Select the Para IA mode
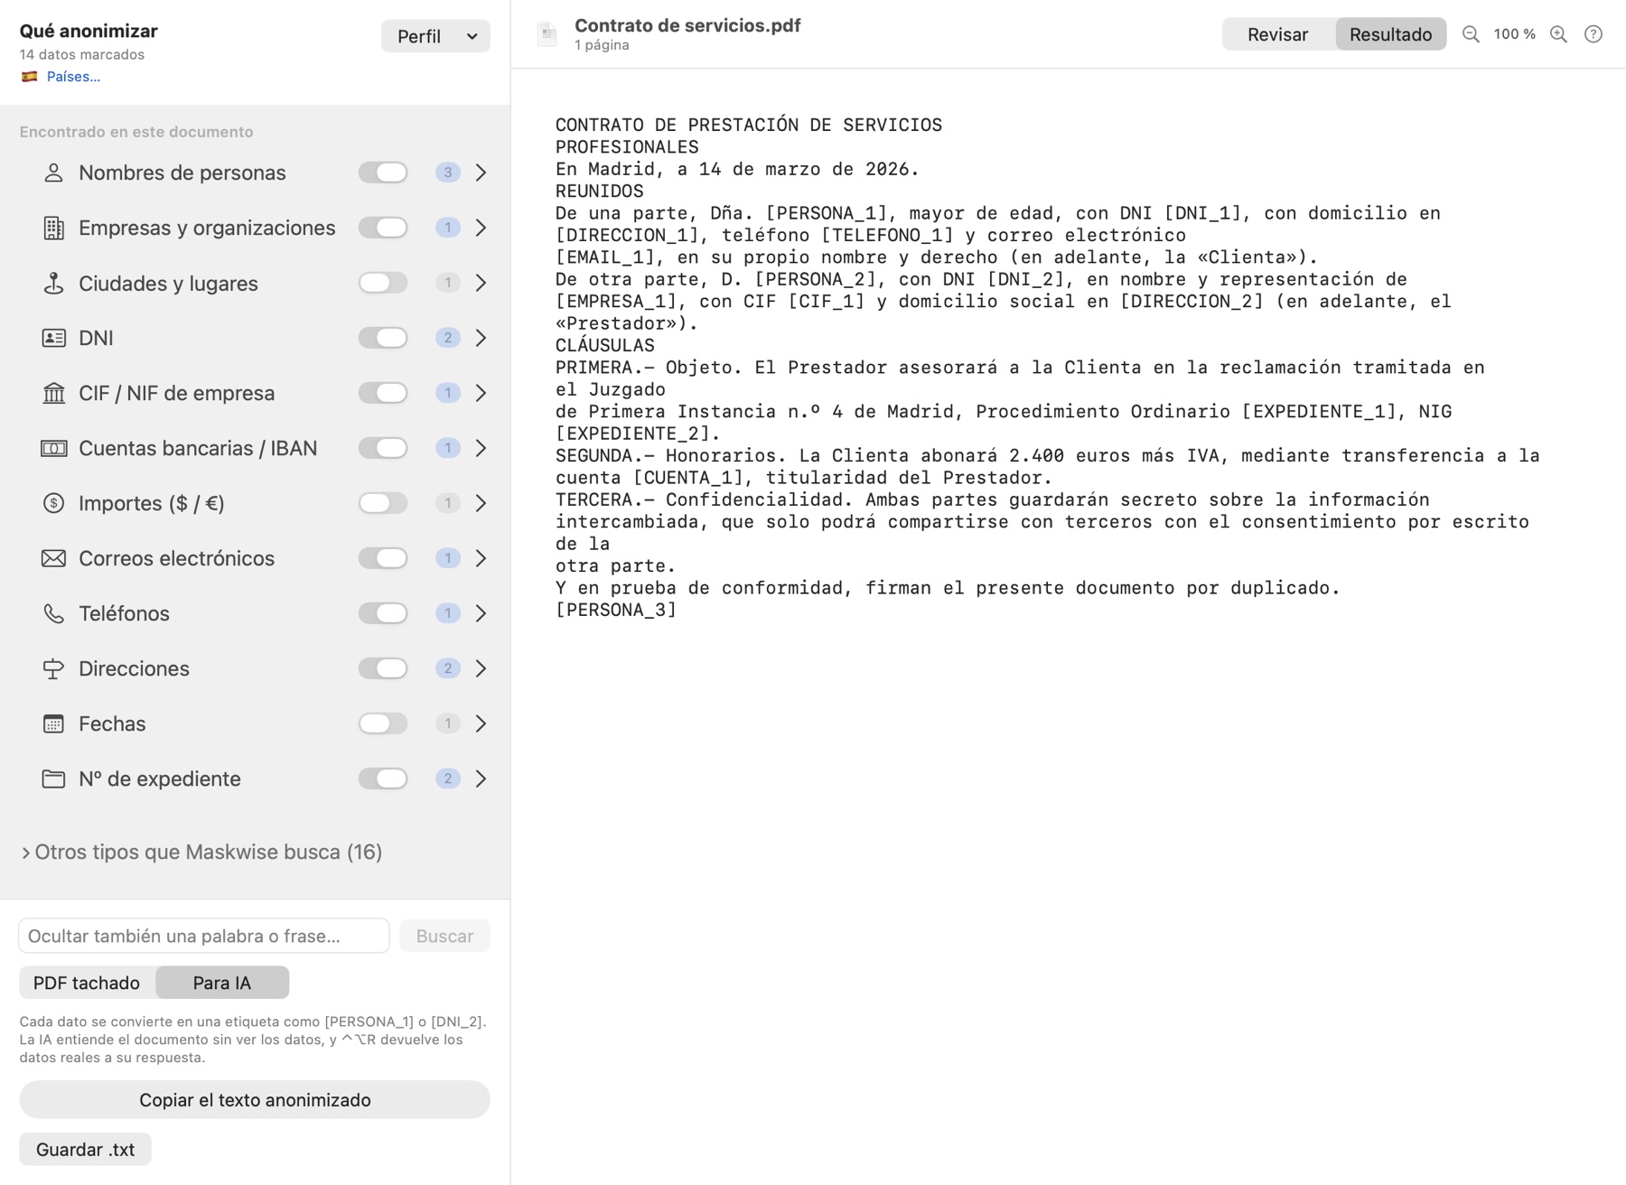 click(222, 983)
